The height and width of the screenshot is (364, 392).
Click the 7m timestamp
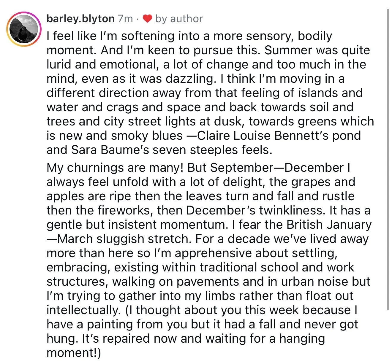[125, 19]
